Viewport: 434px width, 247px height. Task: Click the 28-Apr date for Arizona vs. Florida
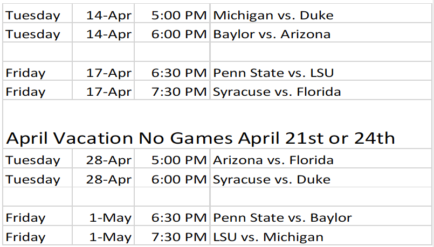point(109,160)
